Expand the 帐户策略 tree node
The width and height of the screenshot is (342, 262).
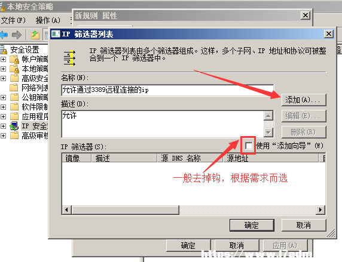(3, 59)
